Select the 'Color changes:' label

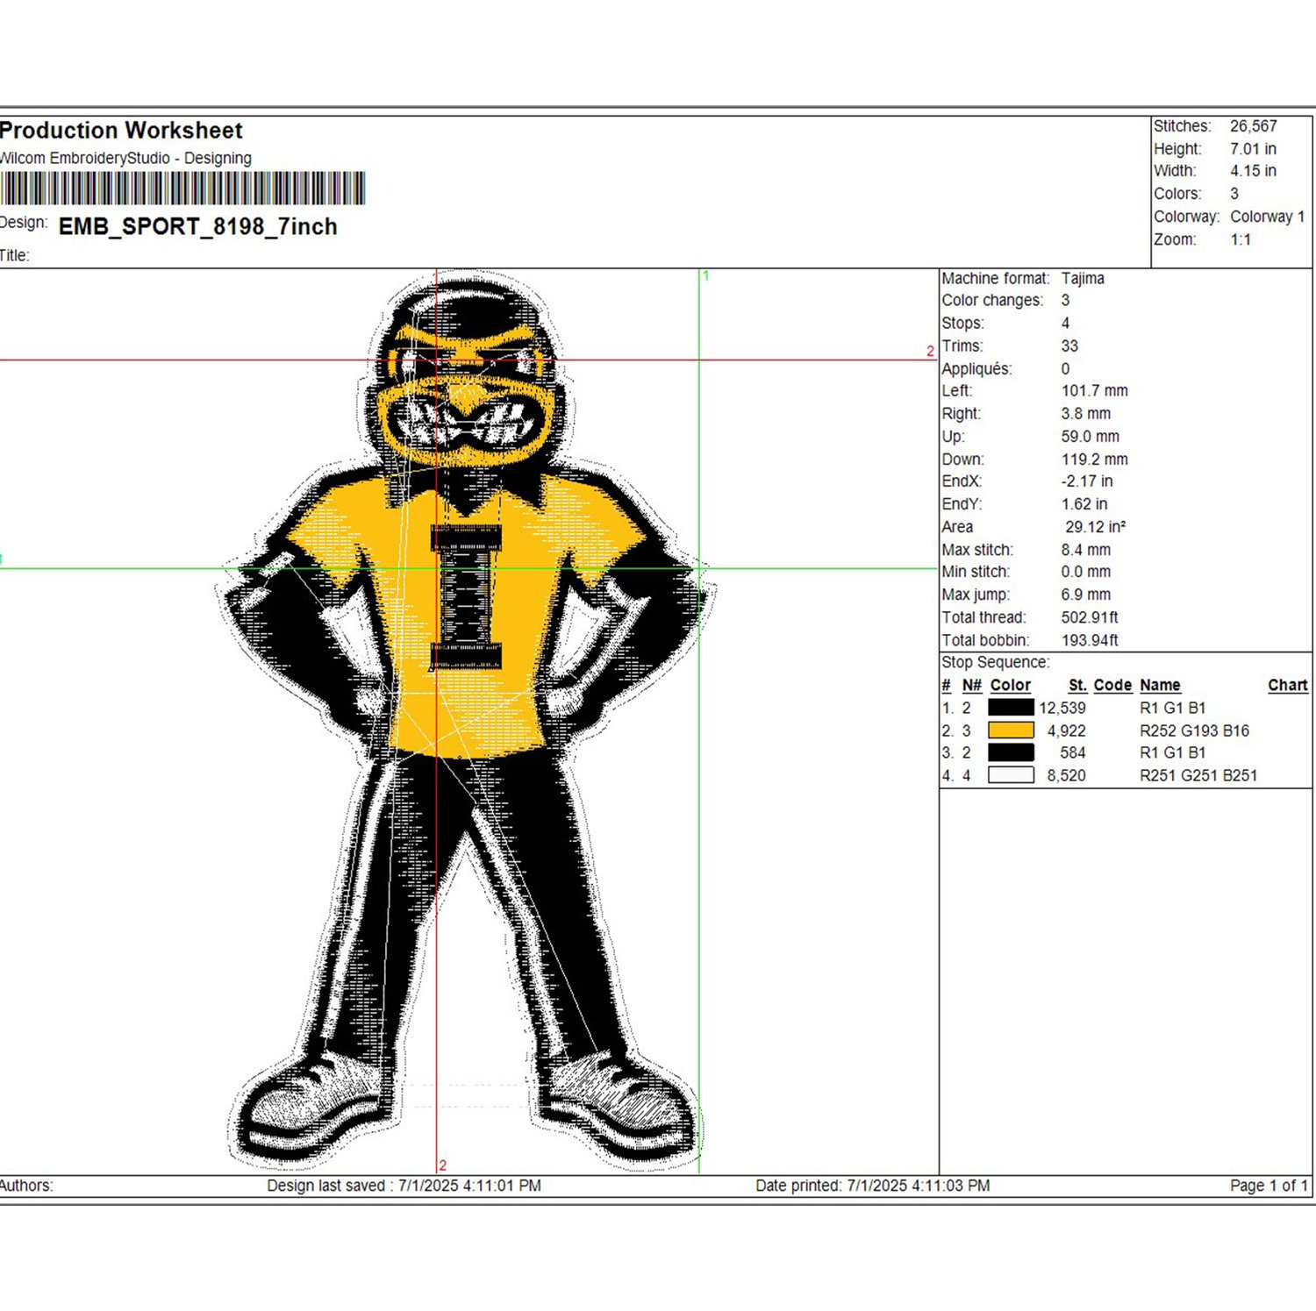click(x=992, y=300)
